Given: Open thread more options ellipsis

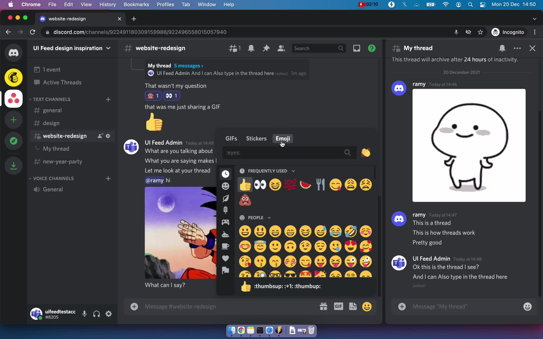Looking at the screenshot, I should coord(517,48).
